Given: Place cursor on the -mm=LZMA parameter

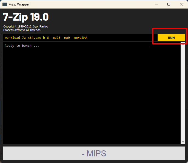Looking at the screenshot, I should (79, 38).
